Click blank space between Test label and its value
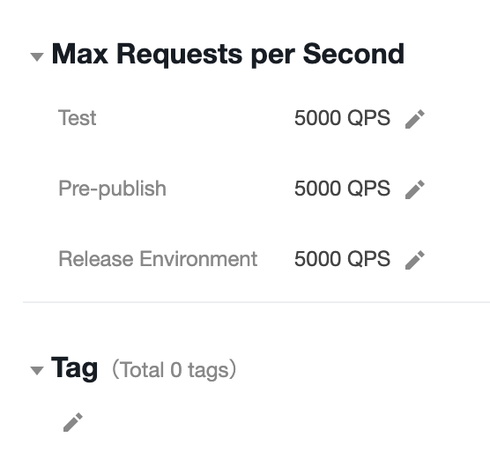The image size is (490, 467). 196,118
